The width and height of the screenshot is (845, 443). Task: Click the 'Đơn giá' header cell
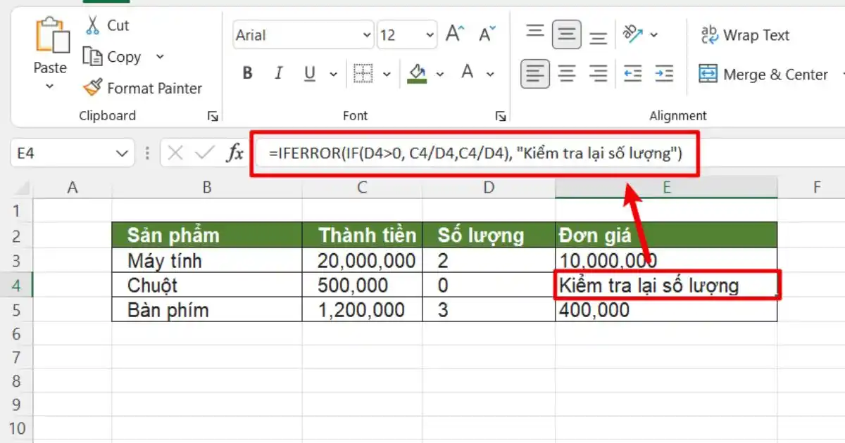(666, 235)
